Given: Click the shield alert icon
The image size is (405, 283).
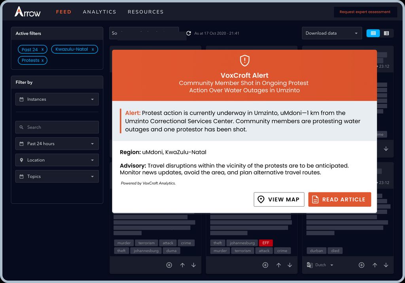Looking at the screenshot, I should pyautogui.click(x=244, y=61).
